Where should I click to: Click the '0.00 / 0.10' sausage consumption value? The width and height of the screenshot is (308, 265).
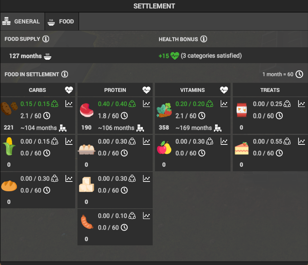[113, 216]
